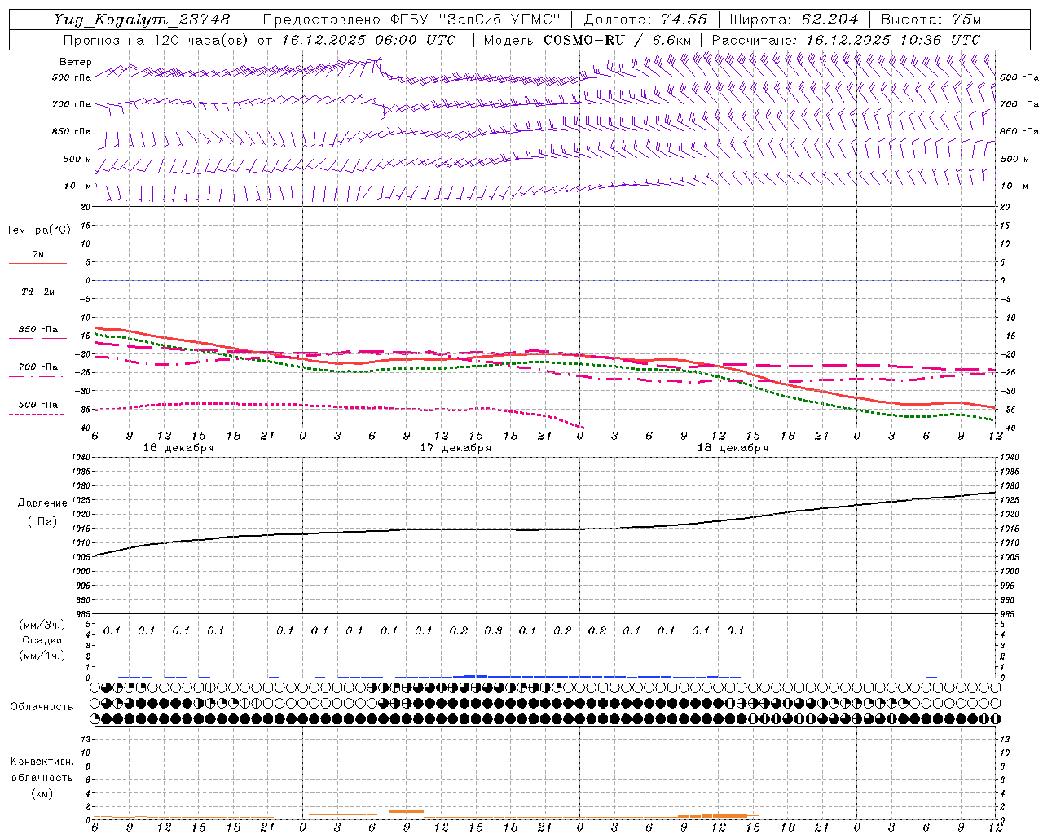Select the (мм/1ч.) precipitation unit label
This screenshot has height=834, width=1043.
click(x=42, y=656)
